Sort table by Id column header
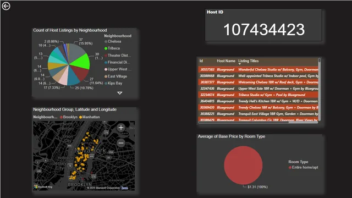Image resolution: width=352 pixels, height=198 pixels. click(x=201, y=61)
